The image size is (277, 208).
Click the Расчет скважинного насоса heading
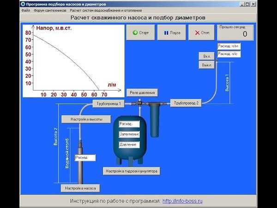pos(138,18)
